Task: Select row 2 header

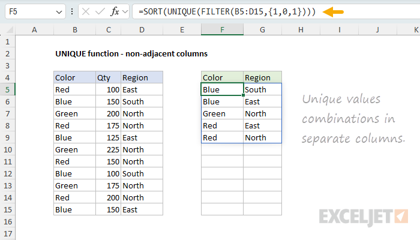Action: [x=7, y=53]
